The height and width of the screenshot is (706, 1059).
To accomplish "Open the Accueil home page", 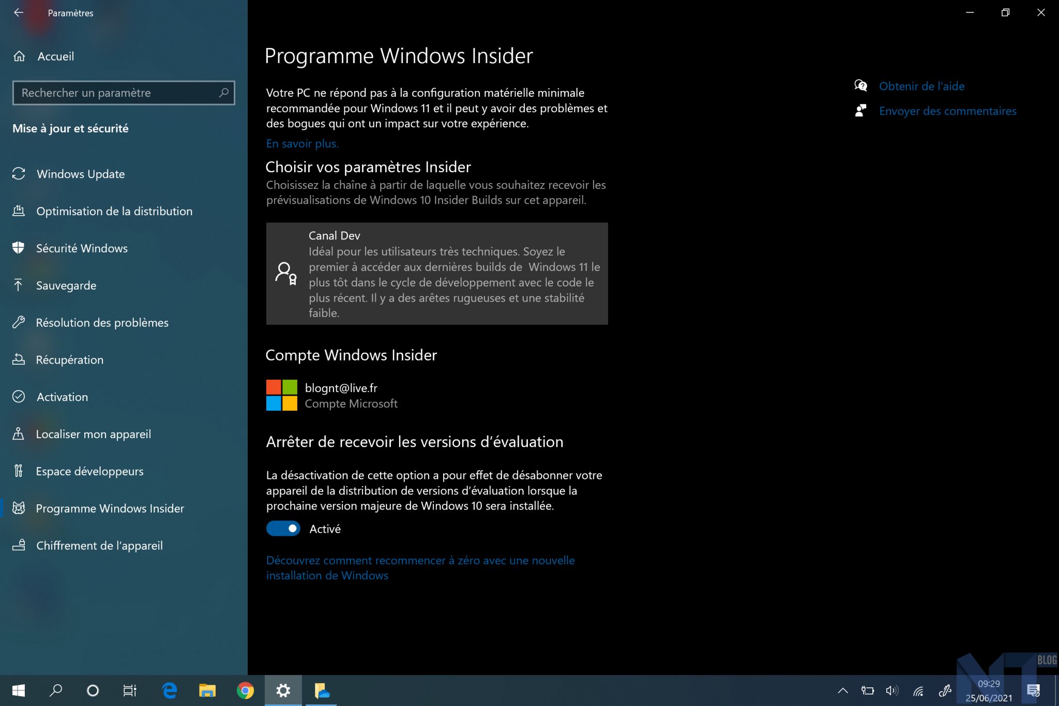I will pyautogui.click(x=55, y=56).
